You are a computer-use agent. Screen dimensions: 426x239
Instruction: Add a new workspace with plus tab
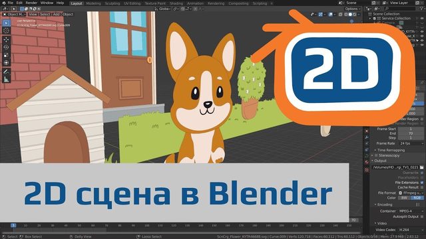(272, 3)
